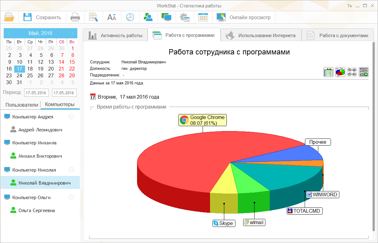Image resolution: width=378 pixels, height=243 pixels.
Task: Switch to Пользователи tab
Action: pyautogui.click(x=22, y=105)
